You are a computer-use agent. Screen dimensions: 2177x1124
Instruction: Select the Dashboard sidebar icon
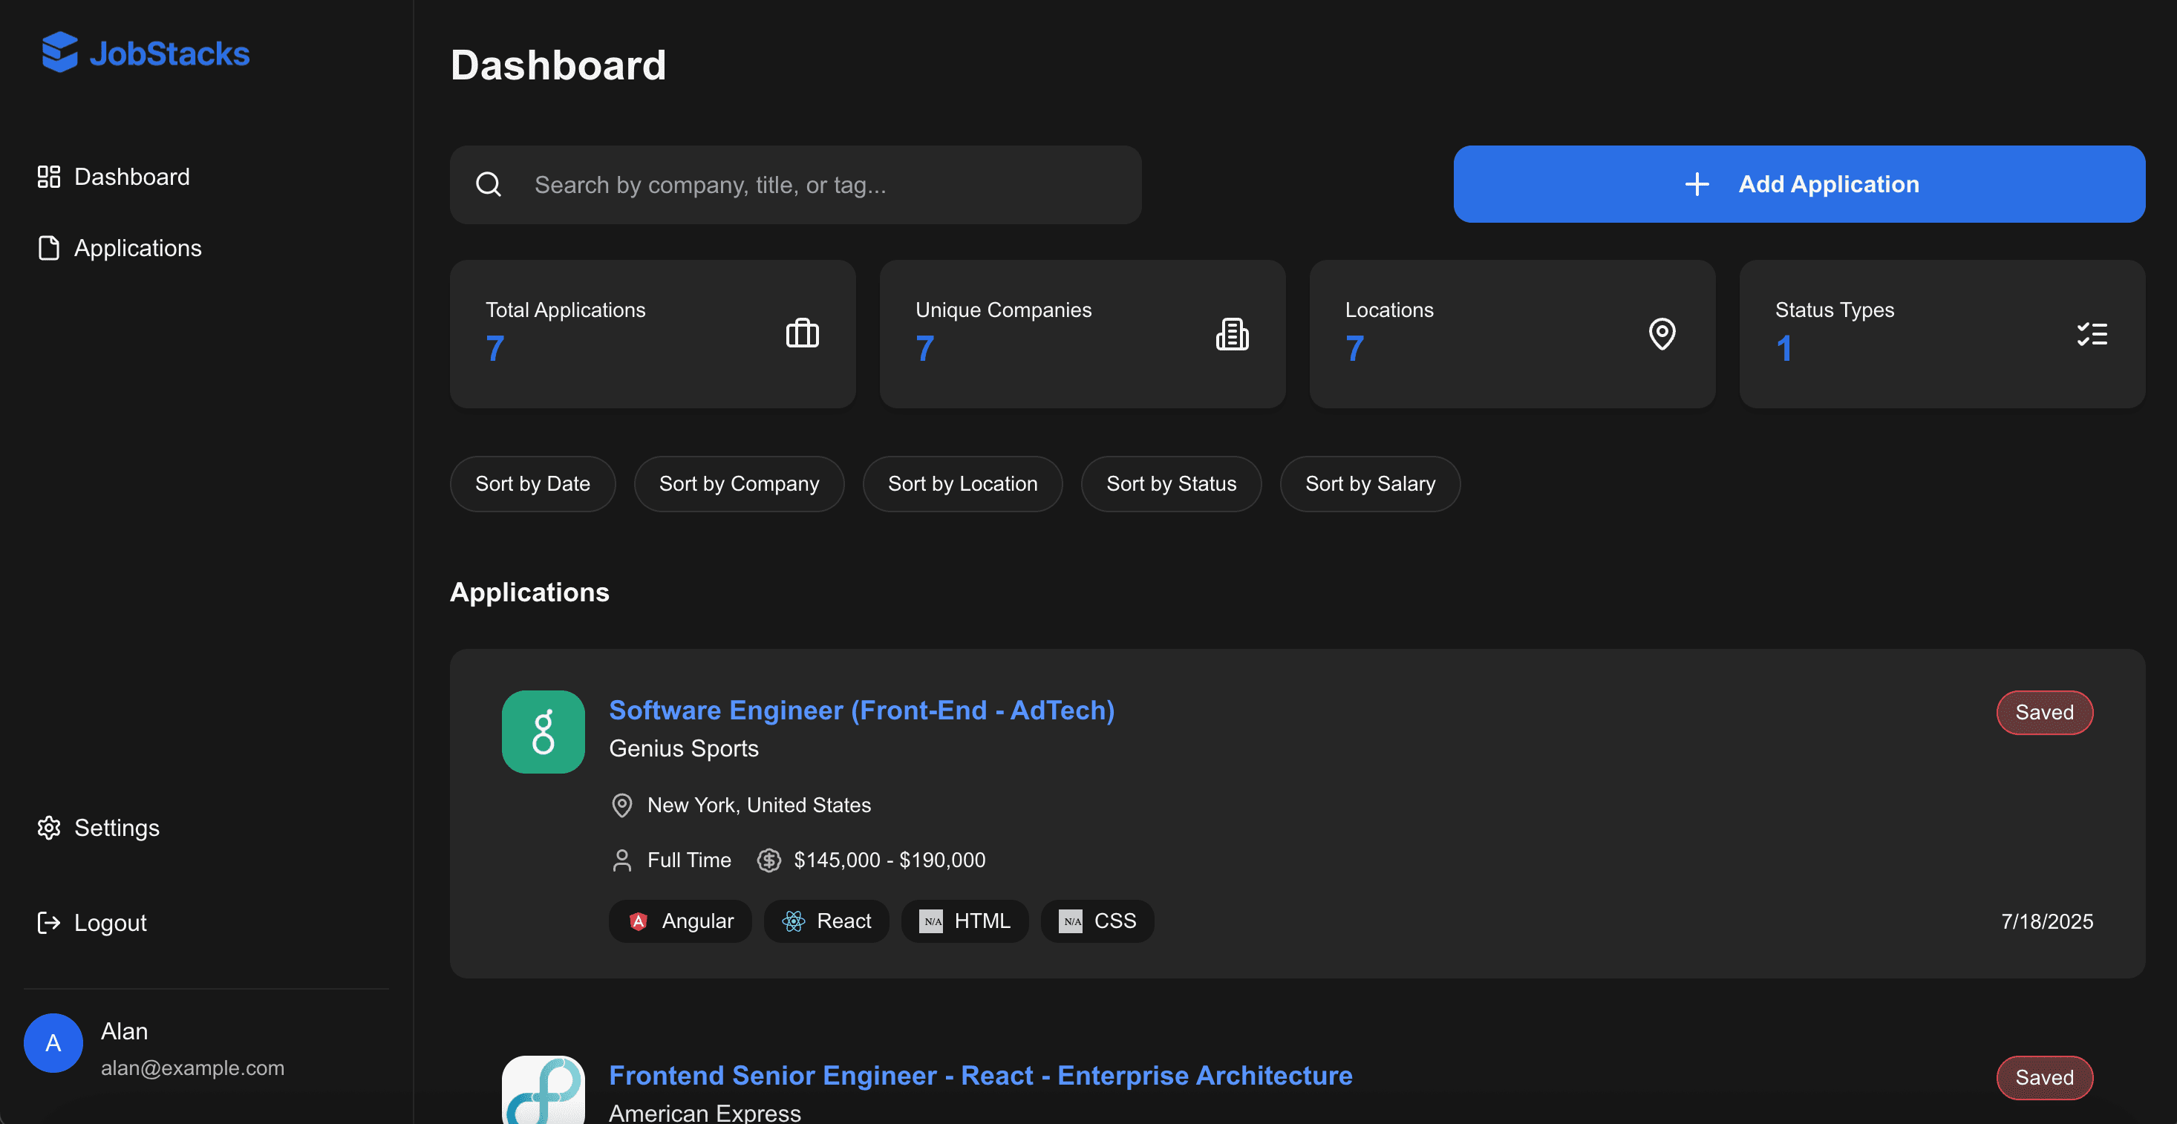pos(48,177)
